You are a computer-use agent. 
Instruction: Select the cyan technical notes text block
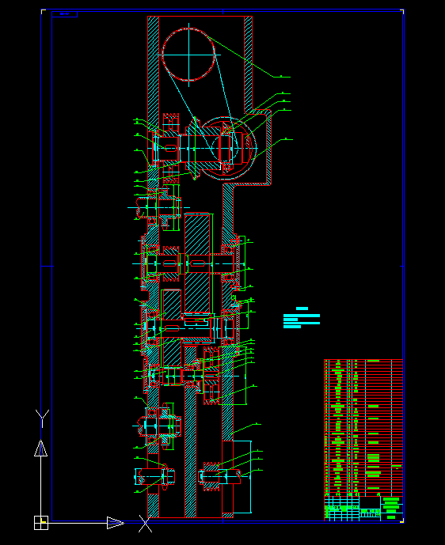[302, 318]
